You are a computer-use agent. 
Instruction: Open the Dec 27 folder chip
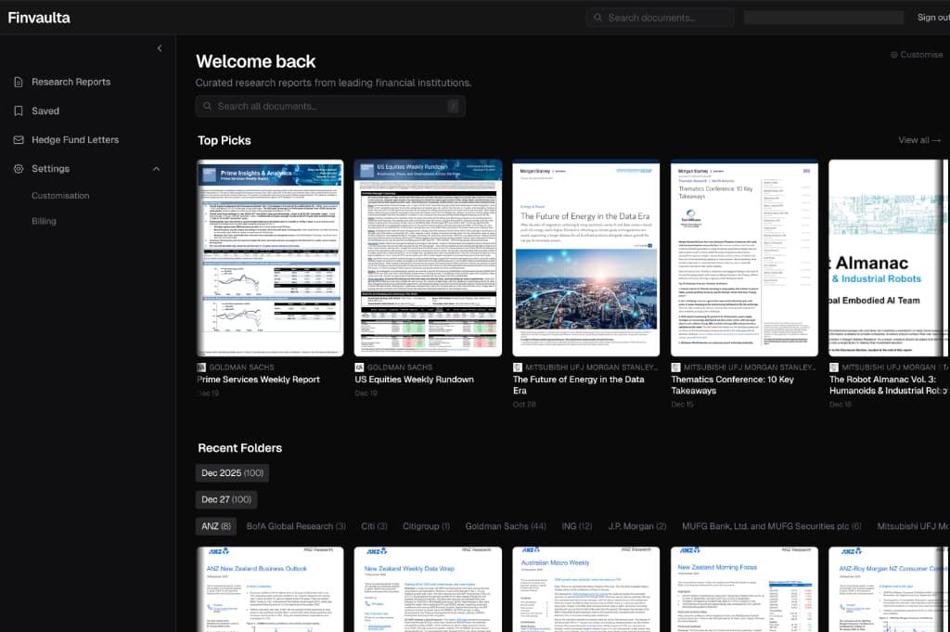pos(226,499)
